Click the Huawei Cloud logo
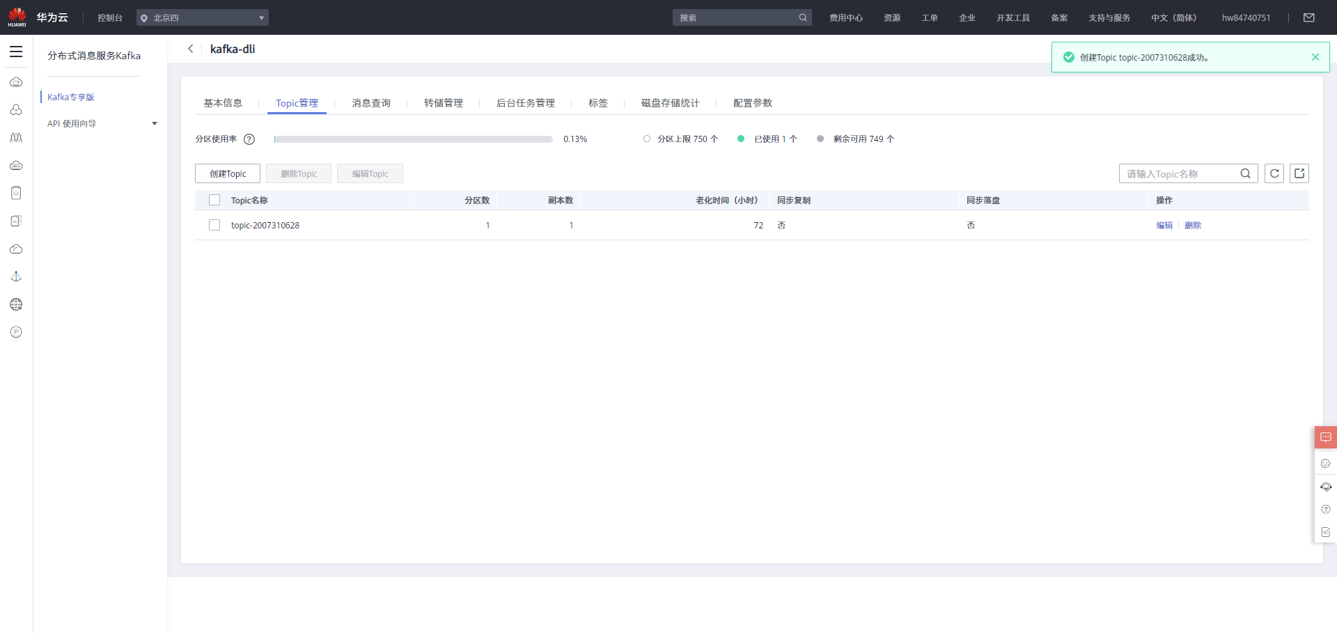Screen dimensions: 1337x633 click(38, 17)
